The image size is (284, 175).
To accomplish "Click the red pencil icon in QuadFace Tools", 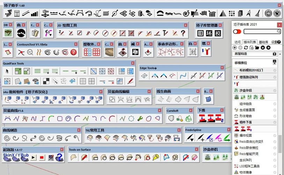I will pyautogui.click(x=130, y=81).
